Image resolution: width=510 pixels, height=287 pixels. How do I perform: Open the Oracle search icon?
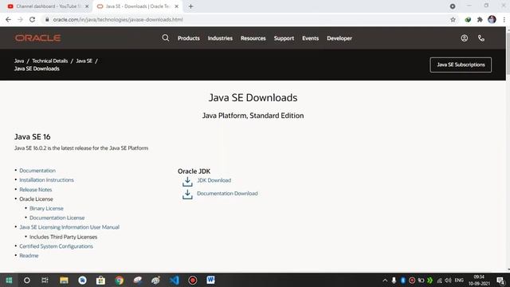pos(166,38)
